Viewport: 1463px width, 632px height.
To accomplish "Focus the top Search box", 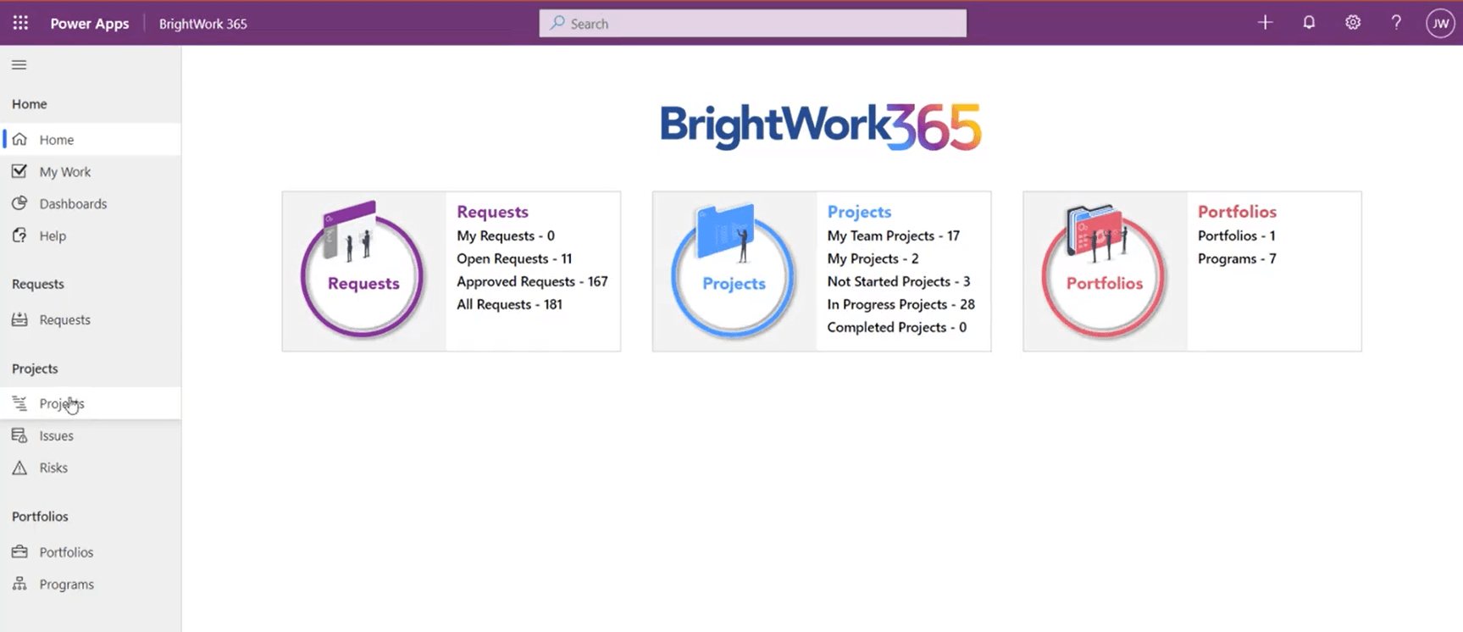I will [752, 24].
